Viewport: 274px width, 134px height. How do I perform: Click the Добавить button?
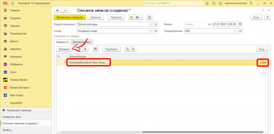click(64, 49)
